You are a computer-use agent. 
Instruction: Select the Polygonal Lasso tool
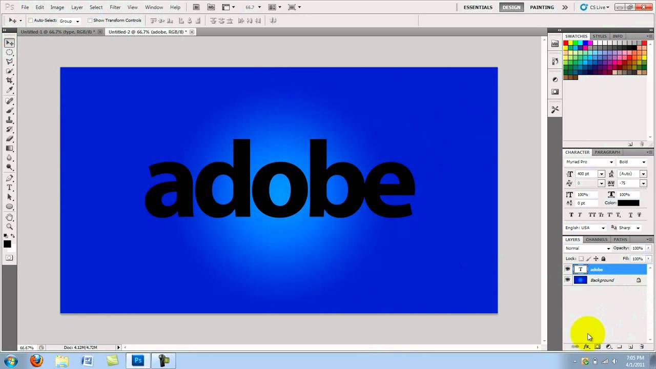coord(10,62)
